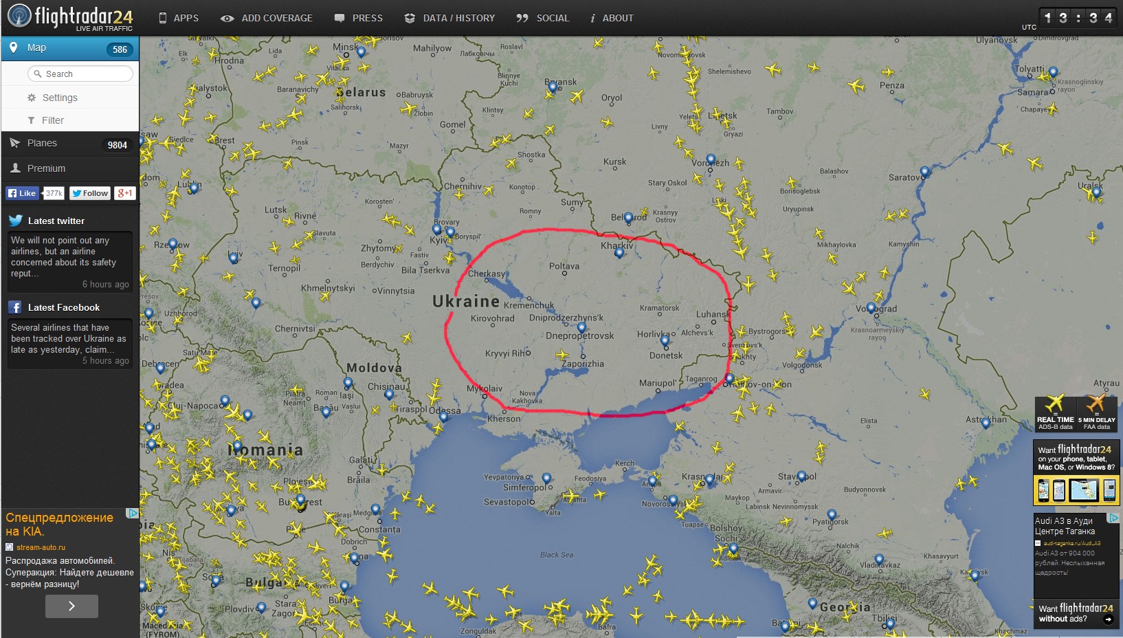Expand the Planes panel
The width and height of the screenshot is (1123, 638).
coord(70,144)
